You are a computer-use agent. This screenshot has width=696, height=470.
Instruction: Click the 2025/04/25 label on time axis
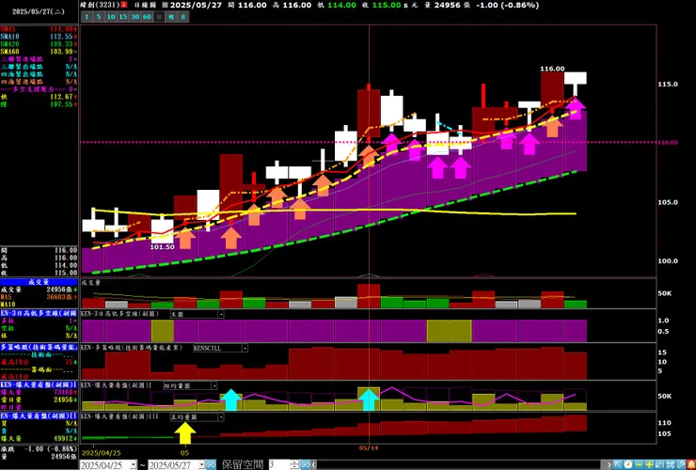coord(102,453)
